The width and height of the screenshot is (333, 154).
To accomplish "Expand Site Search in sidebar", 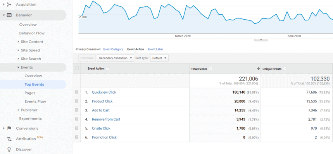I will pyautogui.click(x=19, y=59).
